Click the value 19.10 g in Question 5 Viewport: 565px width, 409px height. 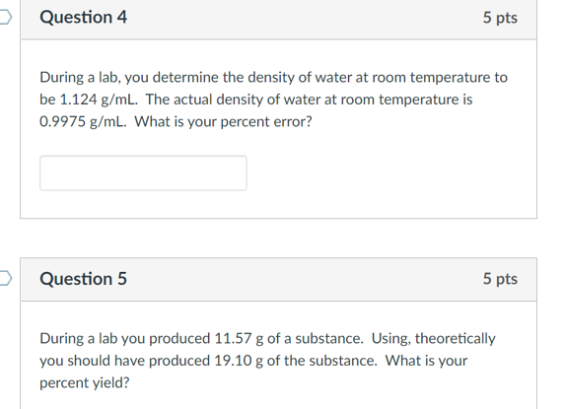[239, 361]
